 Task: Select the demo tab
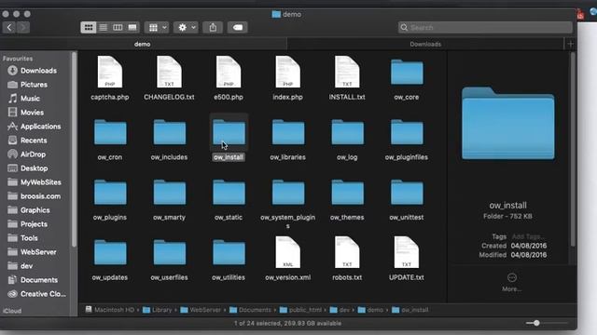(143, 44)
